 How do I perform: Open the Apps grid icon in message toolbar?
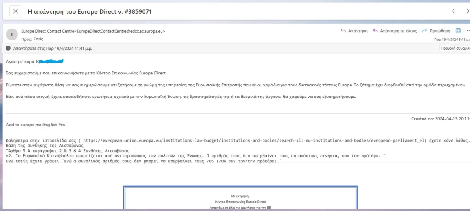pos(458,31)
